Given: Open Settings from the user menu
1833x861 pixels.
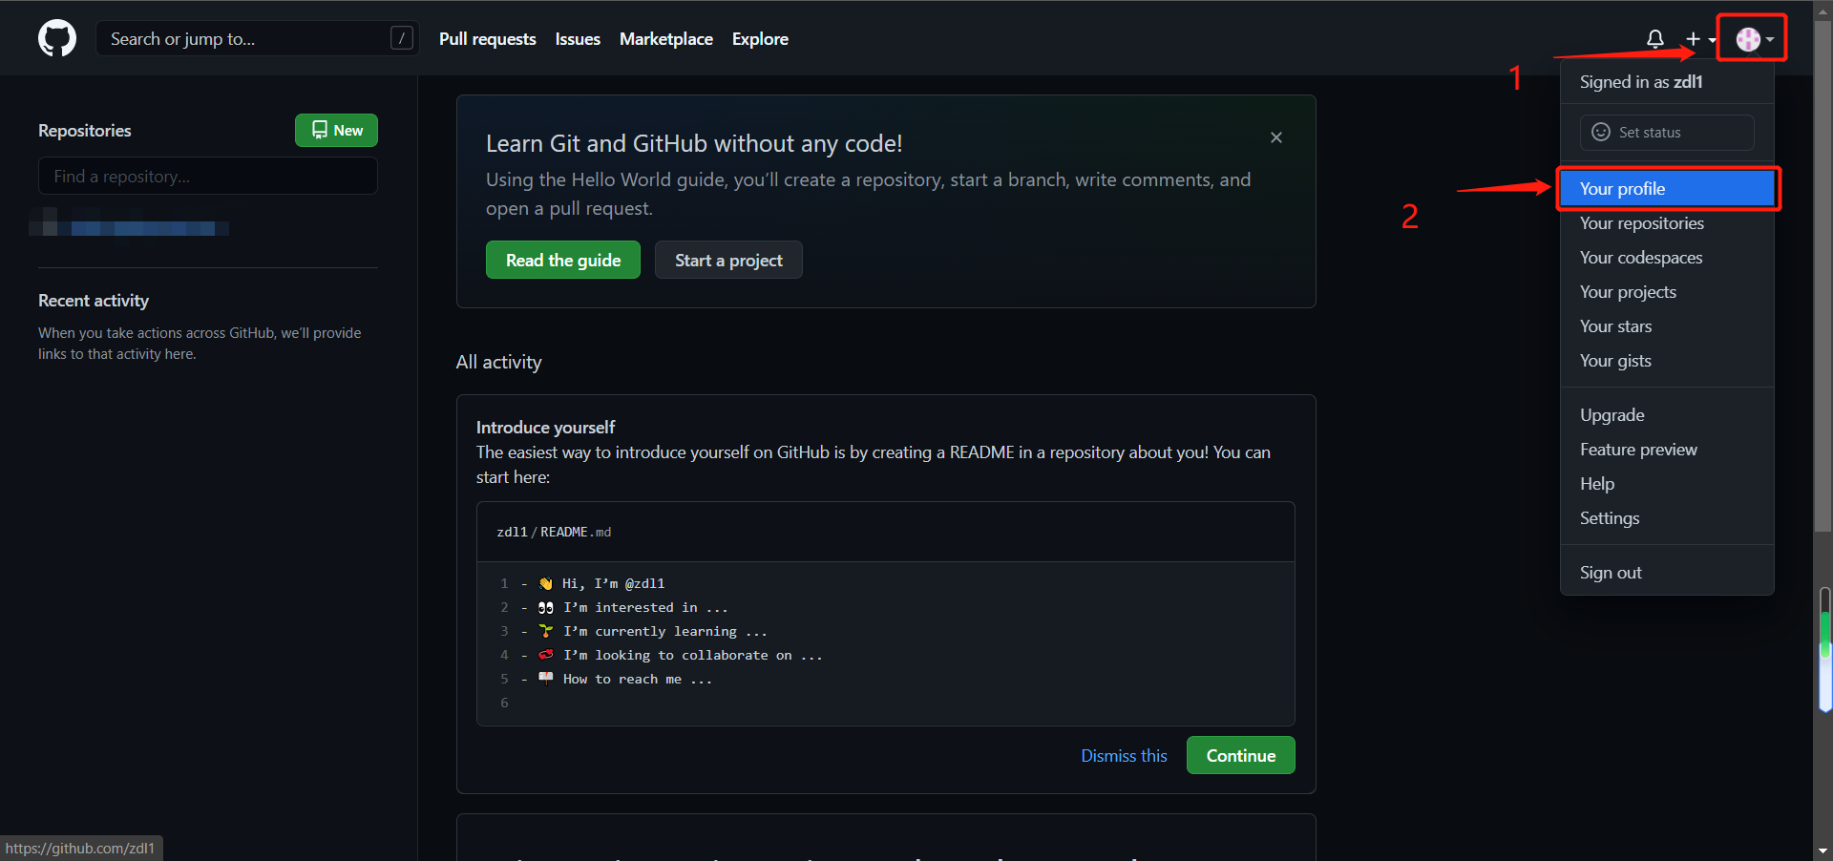Looking at the screenshot, I should [x=1667, y=518].
